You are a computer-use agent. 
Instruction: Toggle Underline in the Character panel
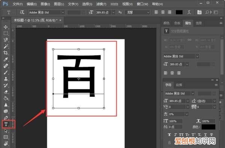point(205,135)
